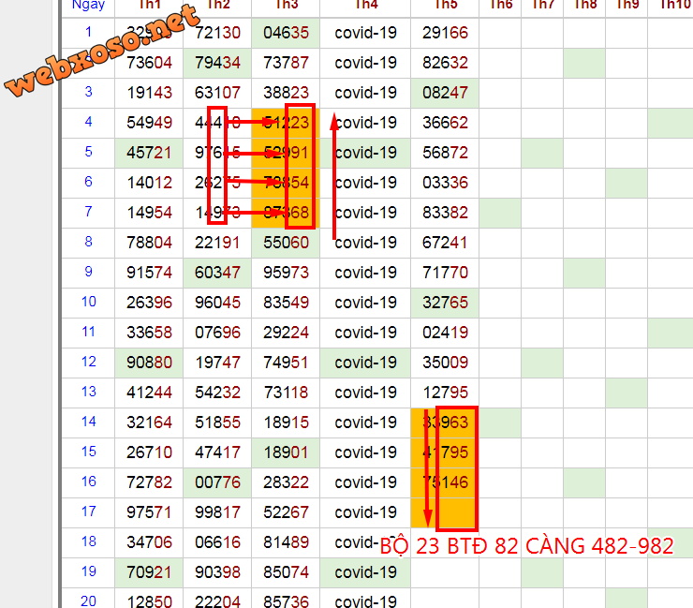Select the green cell 32765
Screen dimensions: 693x608
tap(446, 303)
